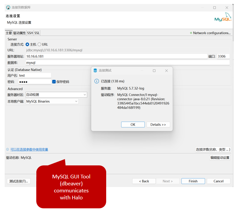This screenshot has height=210, width=237.
Task: Toggle the 保存密码 checkbox
Action: pos(54,82)
